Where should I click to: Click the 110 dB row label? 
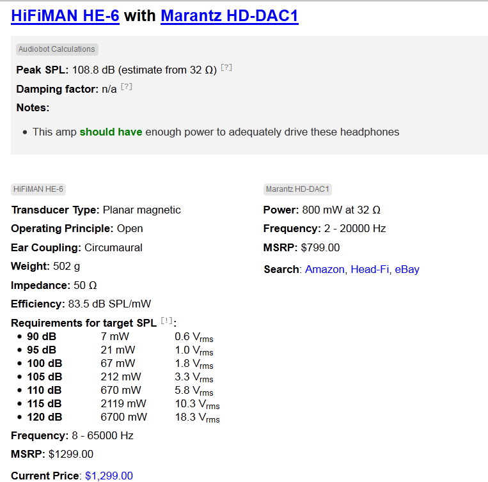(x=45, y=390)
